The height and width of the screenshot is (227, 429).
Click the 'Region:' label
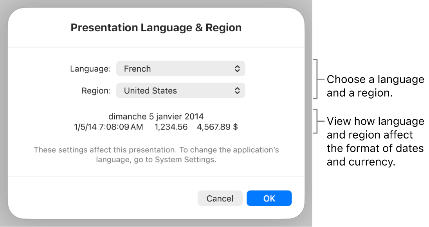click(96, 90)
